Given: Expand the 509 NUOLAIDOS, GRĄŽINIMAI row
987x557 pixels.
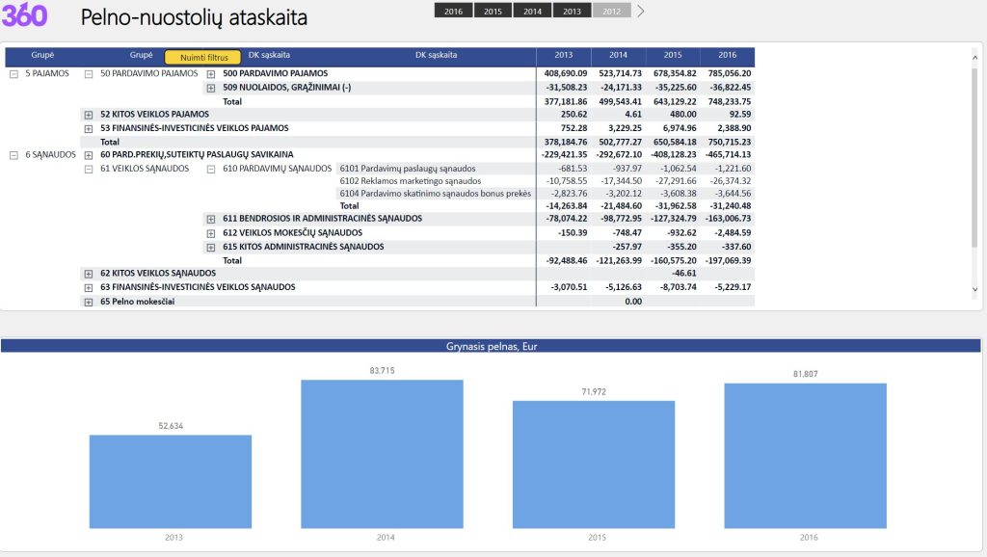Looking at the screenshot, I should (x=210, y=88).
